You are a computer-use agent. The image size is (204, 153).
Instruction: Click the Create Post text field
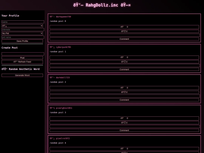pyautogui.click(x=23, y=54)
